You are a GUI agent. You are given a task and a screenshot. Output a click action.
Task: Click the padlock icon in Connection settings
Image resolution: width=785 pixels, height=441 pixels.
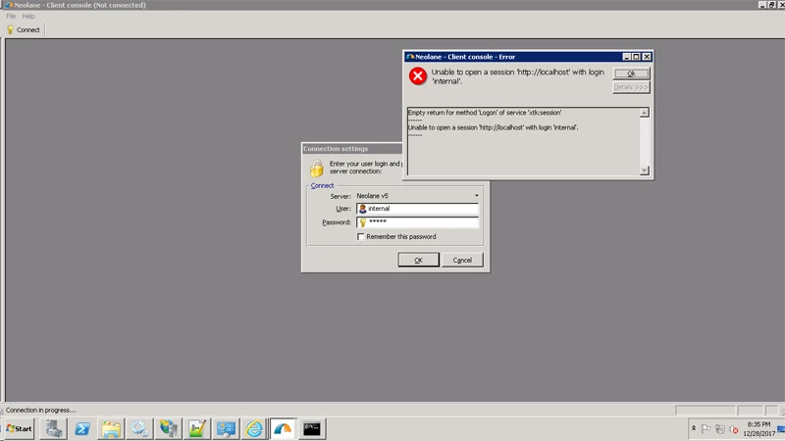tap(317, 169)
